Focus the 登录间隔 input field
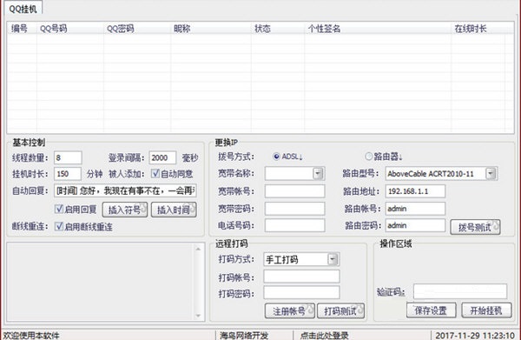This screenshot has width=521, height=340. click(162, 157)
